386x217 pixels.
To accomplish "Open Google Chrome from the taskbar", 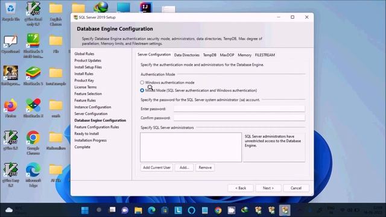I will coord(218,210).
